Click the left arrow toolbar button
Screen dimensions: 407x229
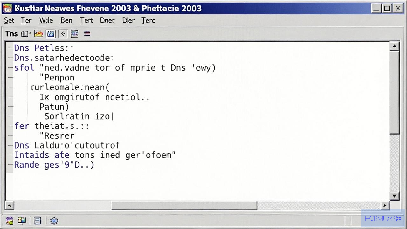coord(63,34)
